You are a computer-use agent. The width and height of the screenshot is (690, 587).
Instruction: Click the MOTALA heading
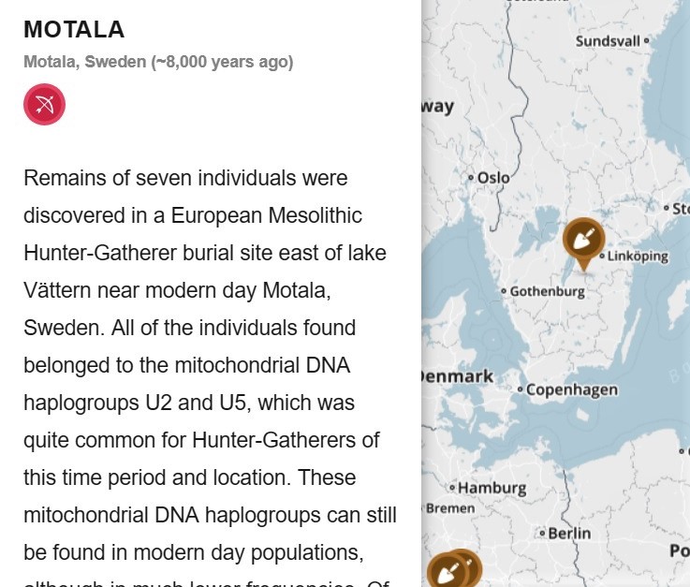coord(74,30)
